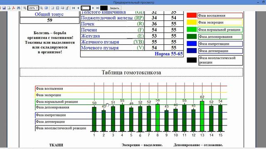
Task: Click the page settings icon after full screen
Action: (x=53, y=8)
